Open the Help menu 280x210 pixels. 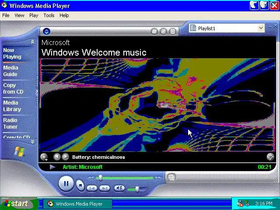(x=64, y=15)
